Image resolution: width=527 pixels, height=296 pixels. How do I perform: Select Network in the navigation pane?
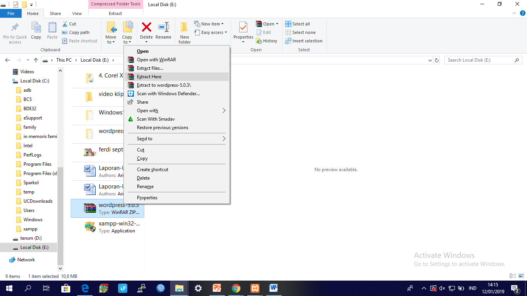[x=26, y=260]
